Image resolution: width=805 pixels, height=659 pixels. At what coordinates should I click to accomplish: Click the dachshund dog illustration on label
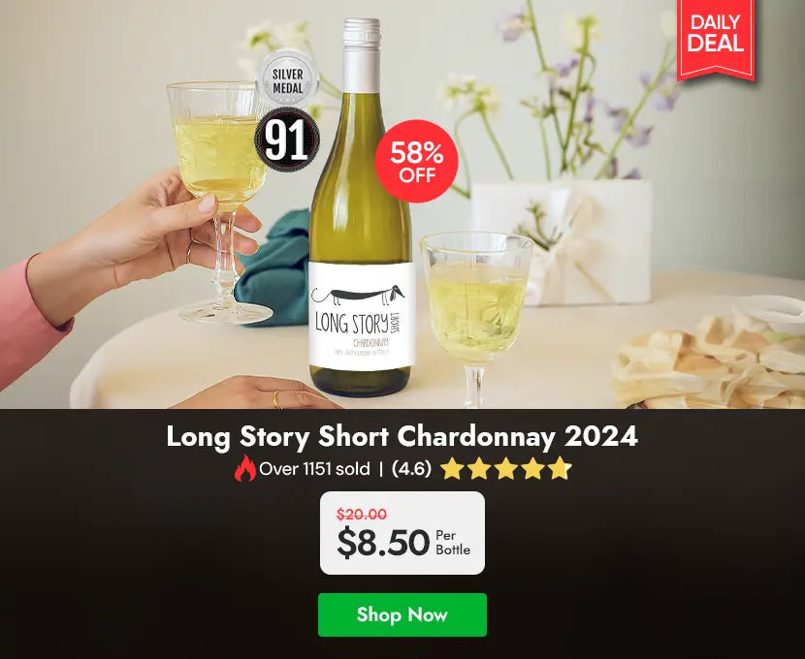point(358,295)
